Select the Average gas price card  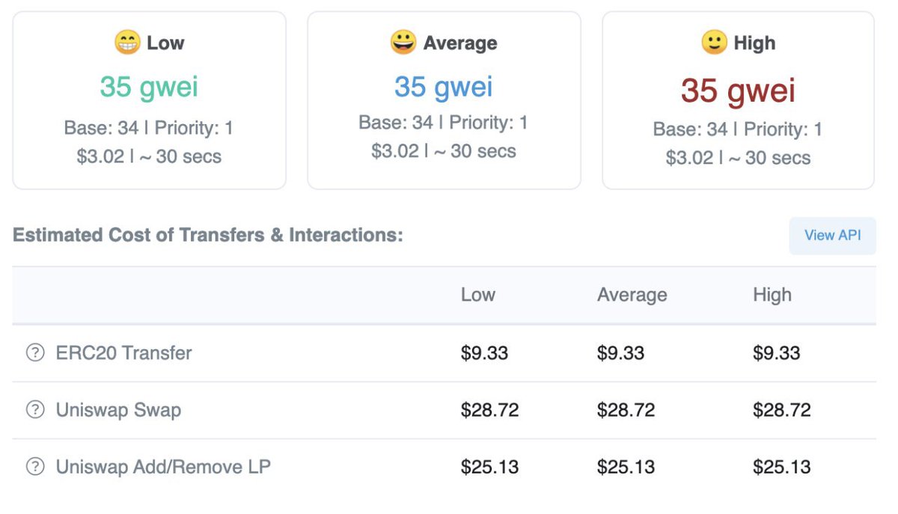(444, 100)
